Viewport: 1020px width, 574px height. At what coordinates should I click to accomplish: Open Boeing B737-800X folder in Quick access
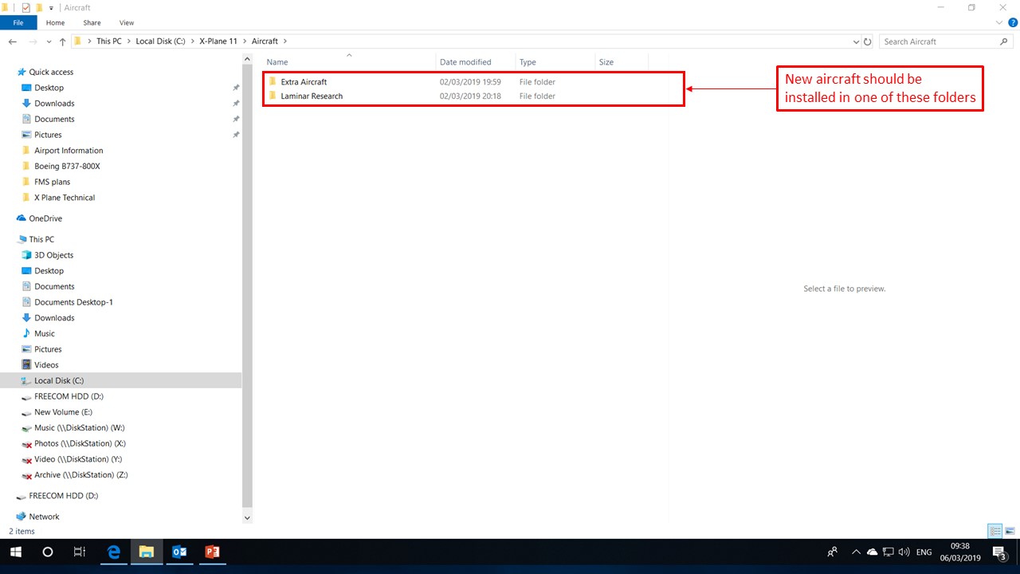point(67,167)
